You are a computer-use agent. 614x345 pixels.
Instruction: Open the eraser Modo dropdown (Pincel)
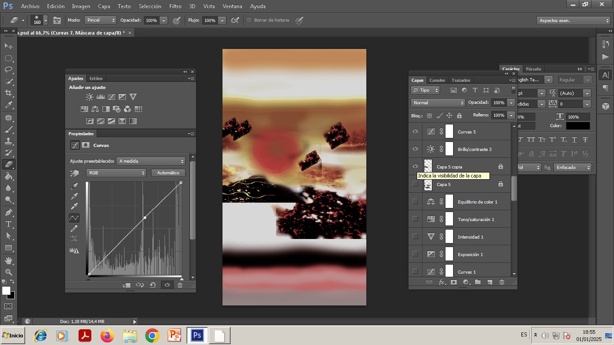101,20
